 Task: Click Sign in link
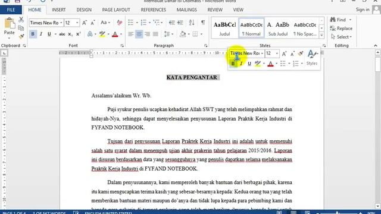[x=363, y=10]
